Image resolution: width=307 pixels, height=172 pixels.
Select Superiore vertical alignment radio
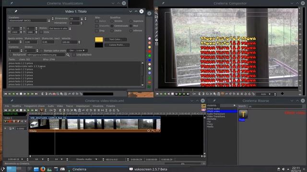pyautogui.click(x=131, y=21)
